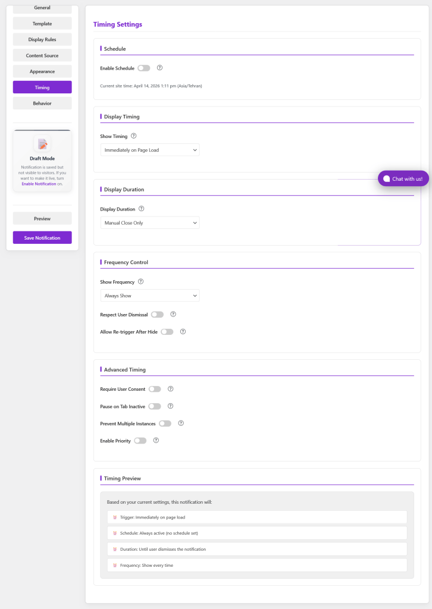Open help icon for Enable Priority

point(156,440)
